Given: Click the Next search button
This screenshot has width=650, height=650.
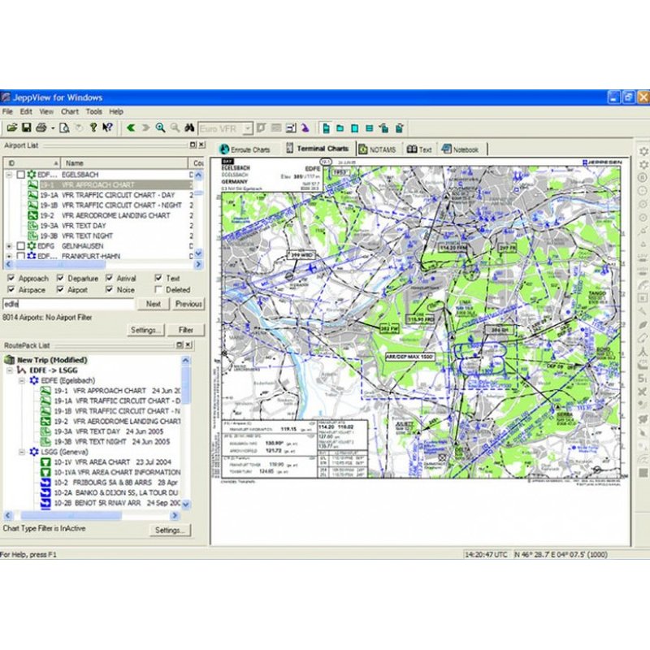Looking at the screenshot, I should (153, 304).
